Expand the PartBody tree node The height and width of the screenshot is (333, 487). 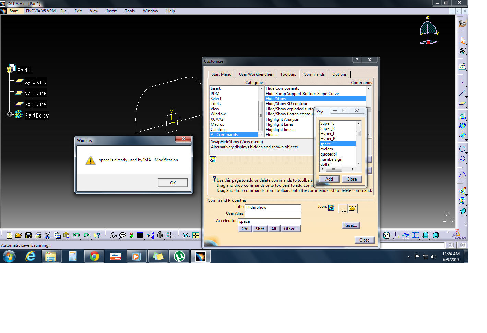click(10, 114)
